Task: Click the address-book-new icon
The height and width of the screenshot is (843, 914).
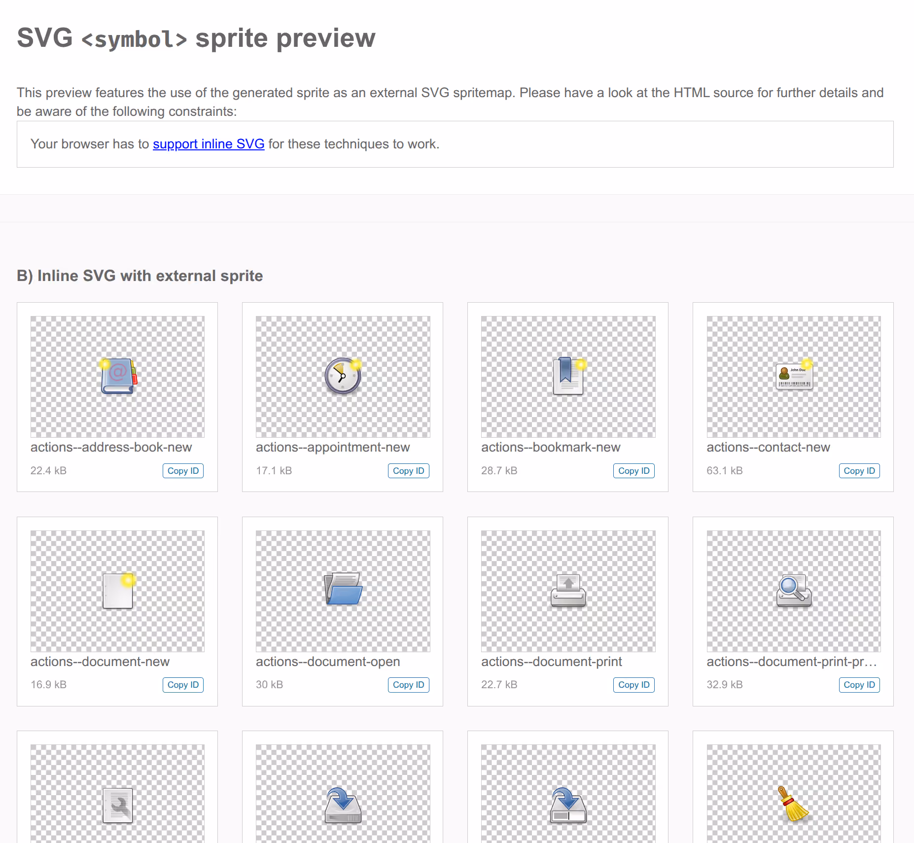Action: [x=118, y=376]
